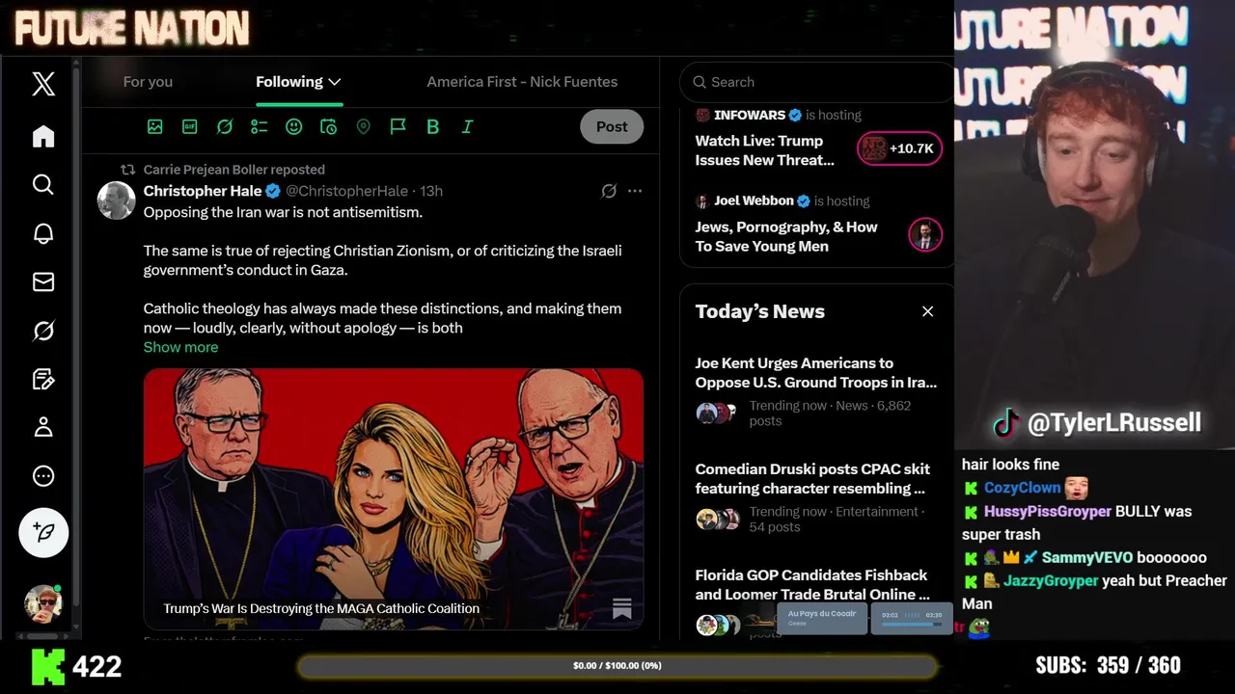Open Explore with magnifier sidebar icon

(x=43, y=184)
